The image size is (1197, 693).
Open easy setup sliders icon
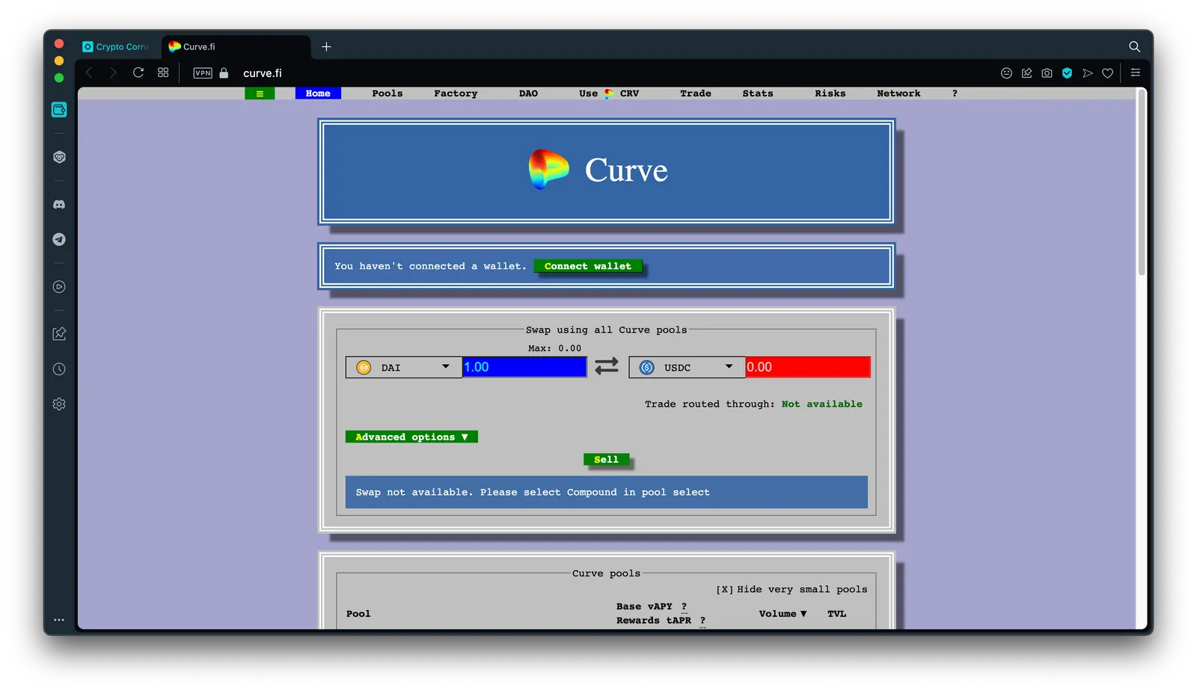point(1135,73)
